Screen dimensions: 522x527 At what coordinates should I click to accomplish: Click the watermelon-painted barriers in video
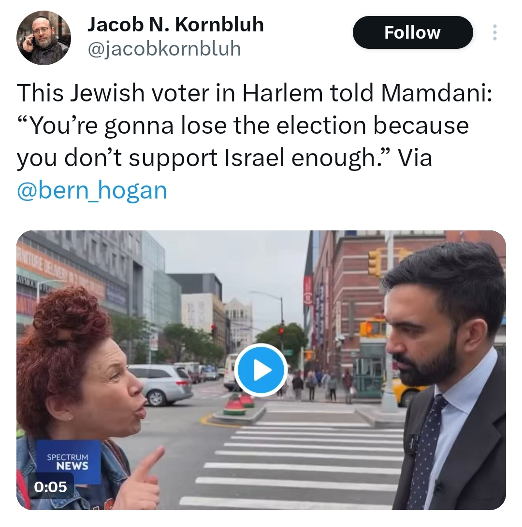(x=239, y=404)
